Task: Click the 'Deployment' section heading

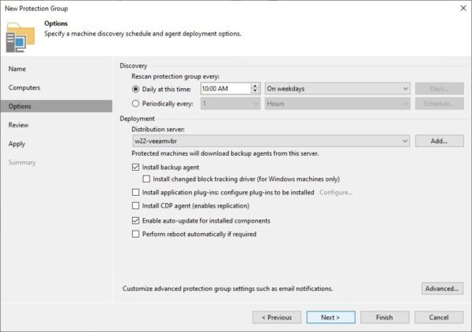Action: (x=137, y=119)
